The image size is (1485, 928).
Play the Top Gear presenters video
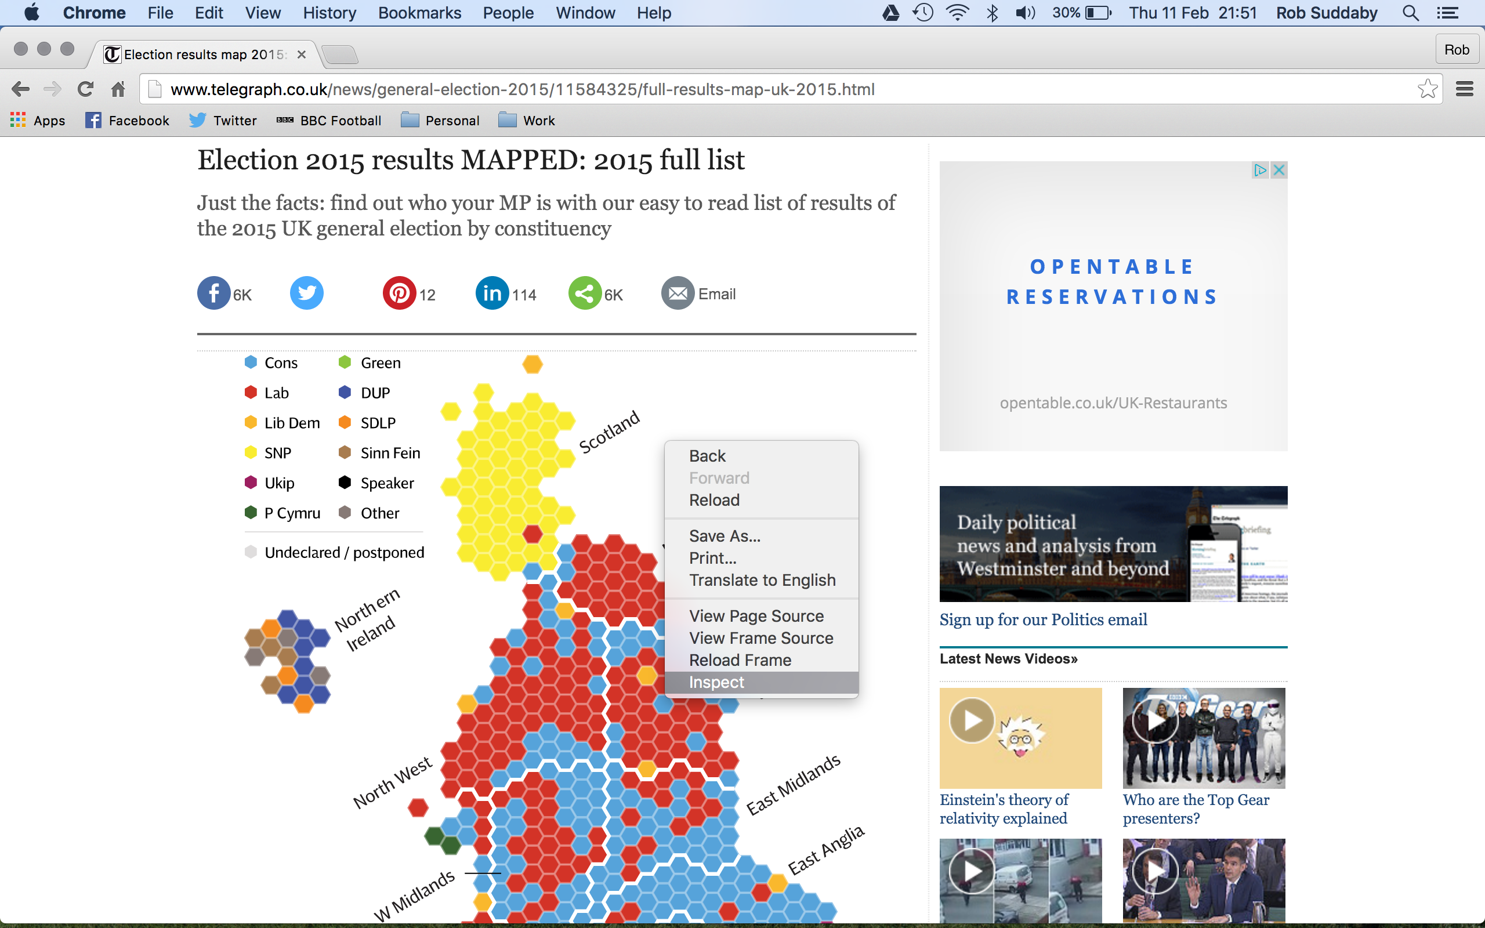pos(1155,720)
